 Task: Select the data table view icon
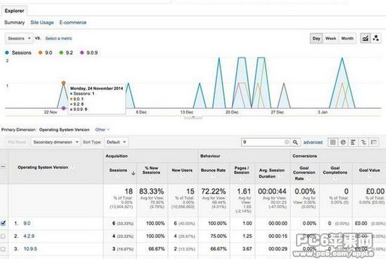pos(333,141)
